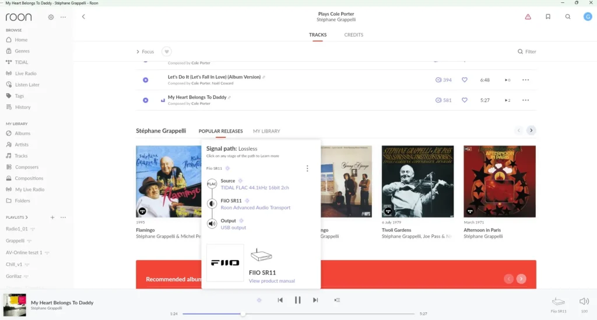Screen dimensions: 597x320
Task: Open Composers in My Library
Action: 23,167
